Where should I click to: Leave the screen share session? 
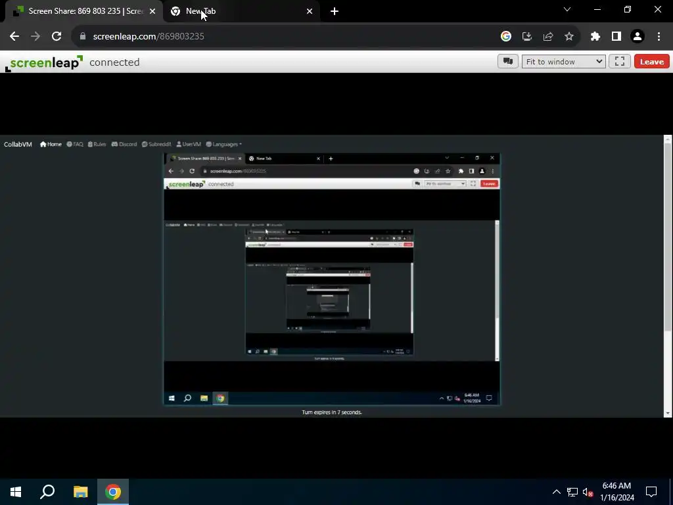(x=651, y=61)
